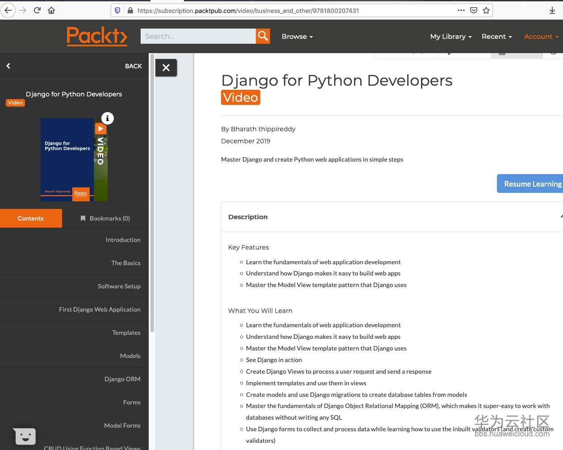Click the orange search magnifier button
This screenshot has height=450, width=563.
263,36
